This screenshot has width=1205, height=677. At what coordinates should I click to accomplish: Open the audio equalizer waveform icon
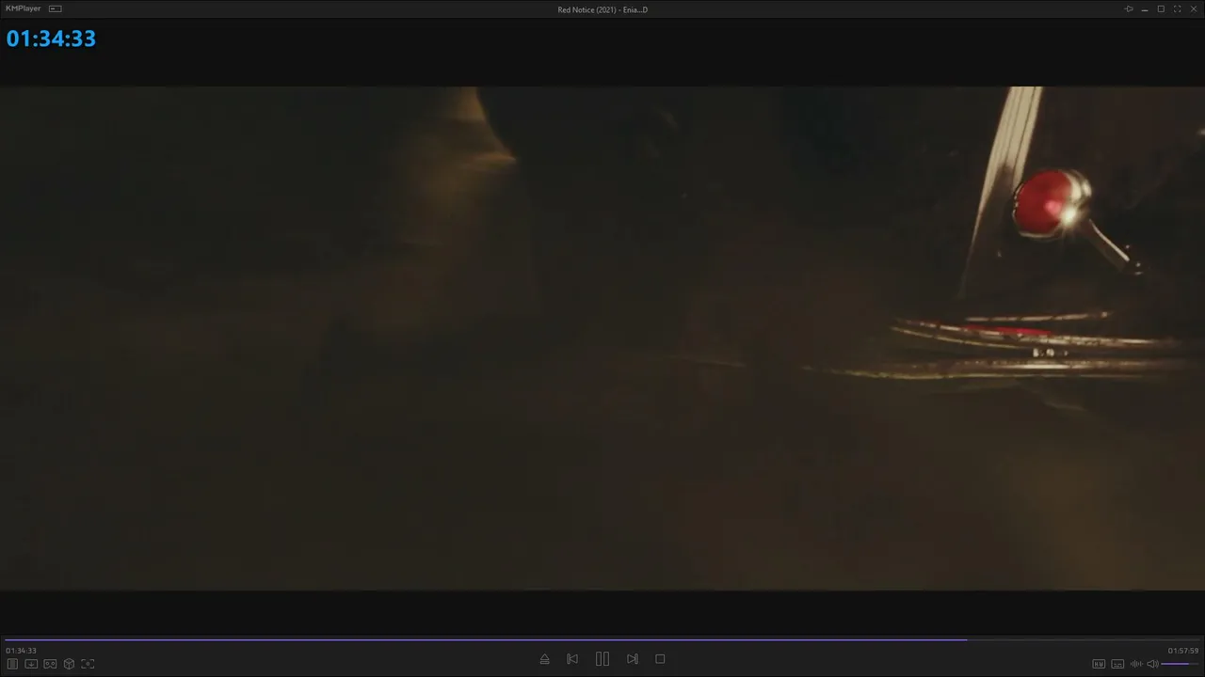point(1136,664)
